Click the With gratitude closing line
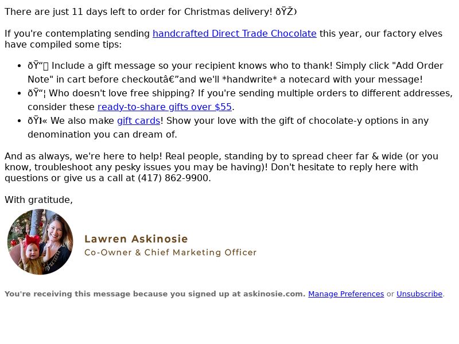 click(38, 200)
